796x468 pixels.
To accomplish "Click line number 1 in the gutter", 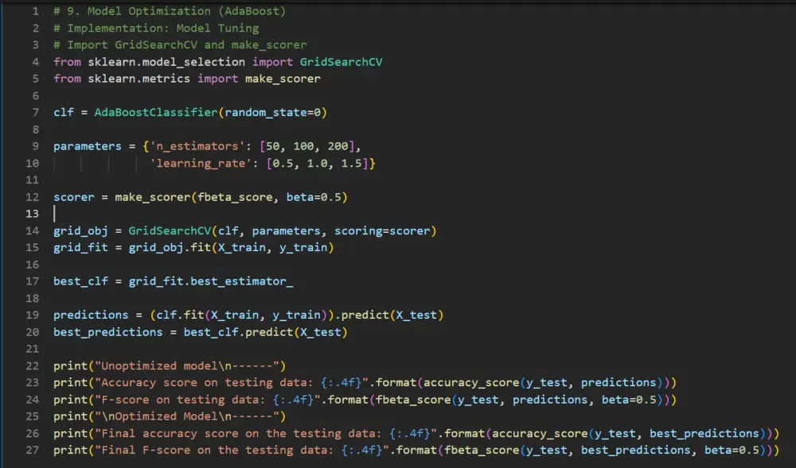I will [x=36, y=11].
